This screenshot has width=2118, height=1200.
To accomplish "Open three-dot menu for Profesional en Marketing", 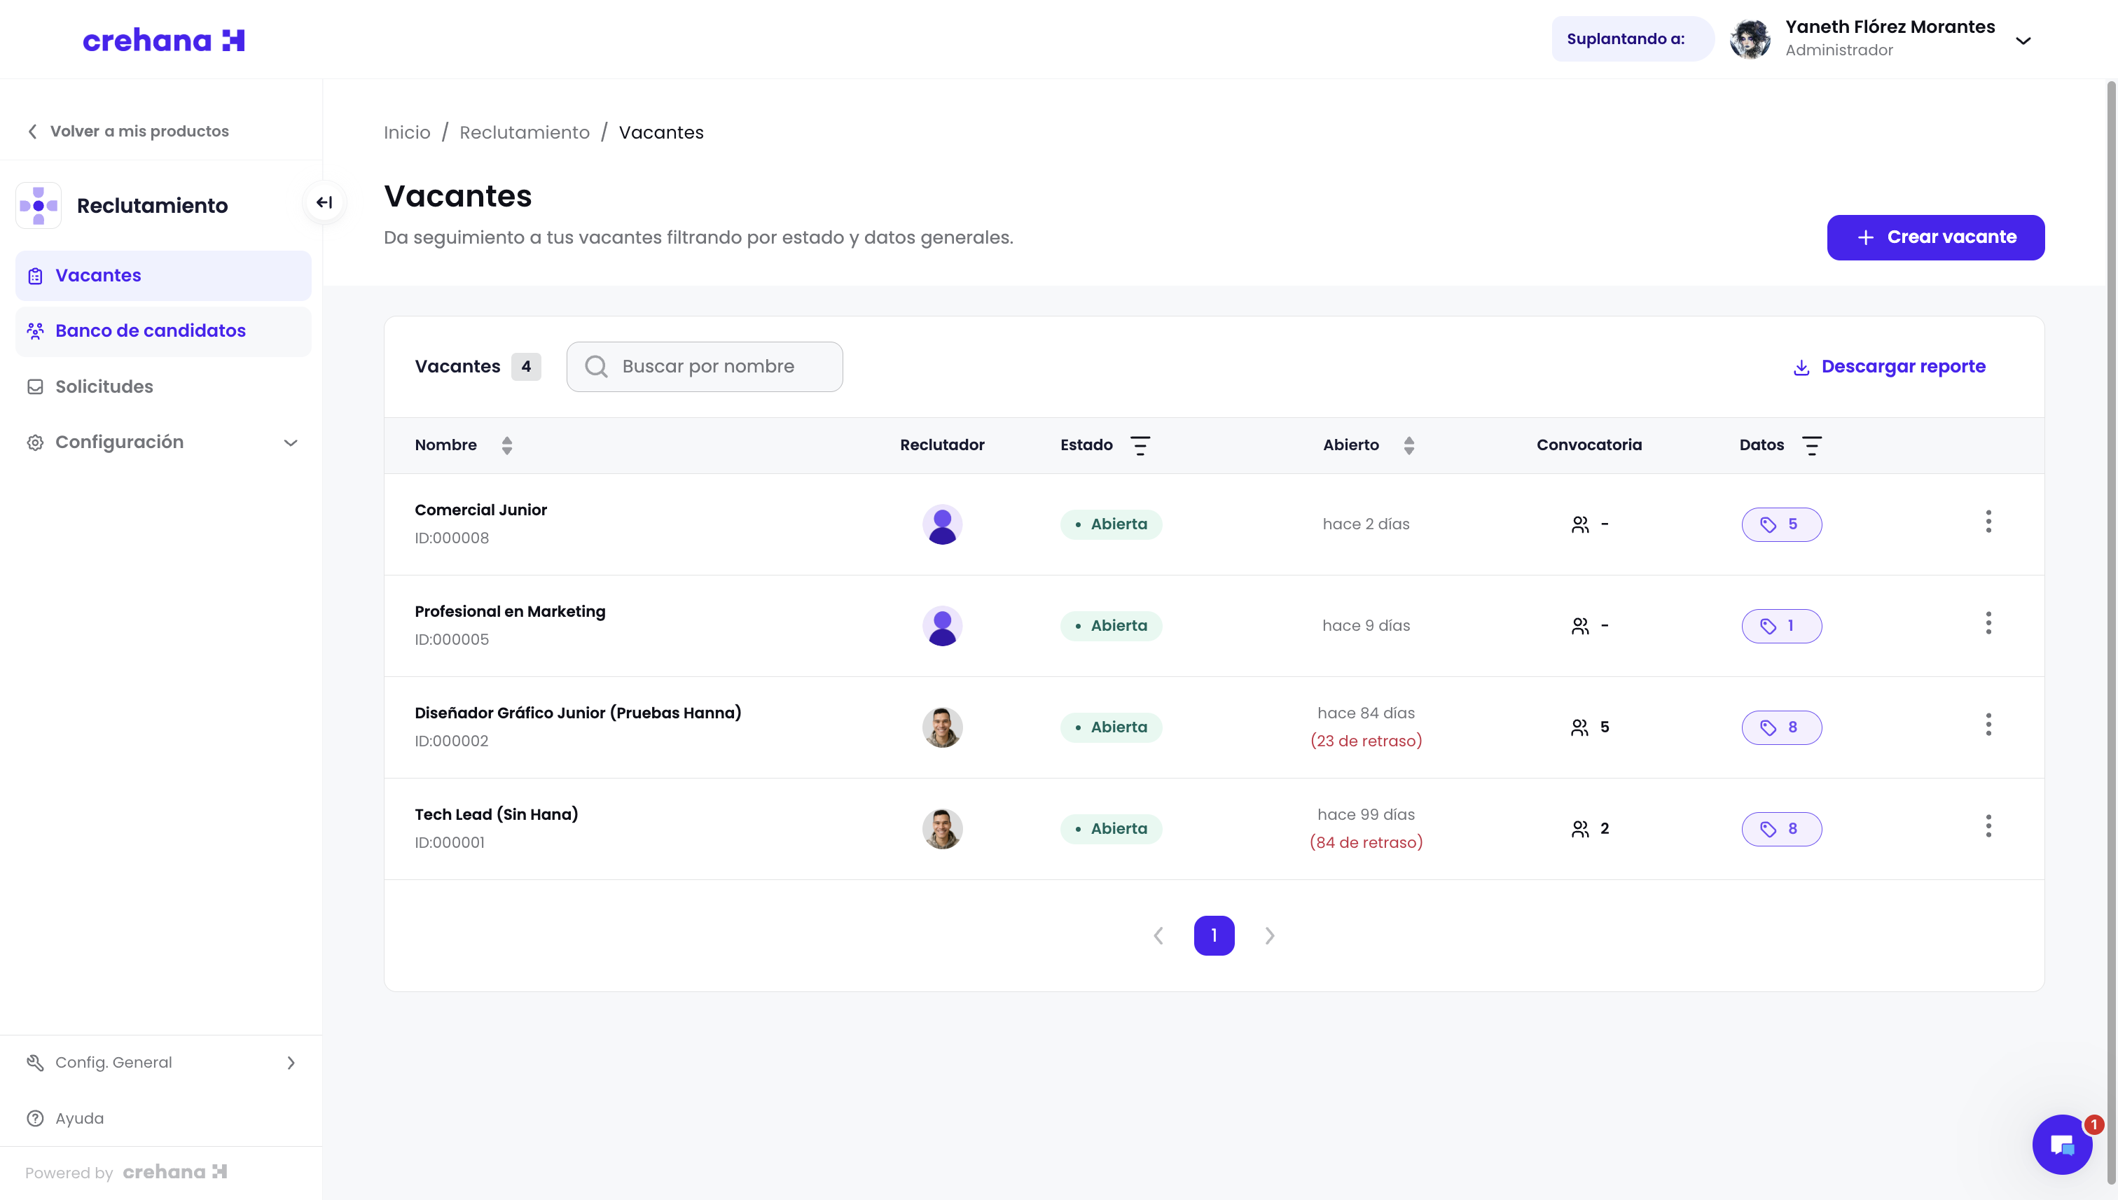I will (1988, 623).
